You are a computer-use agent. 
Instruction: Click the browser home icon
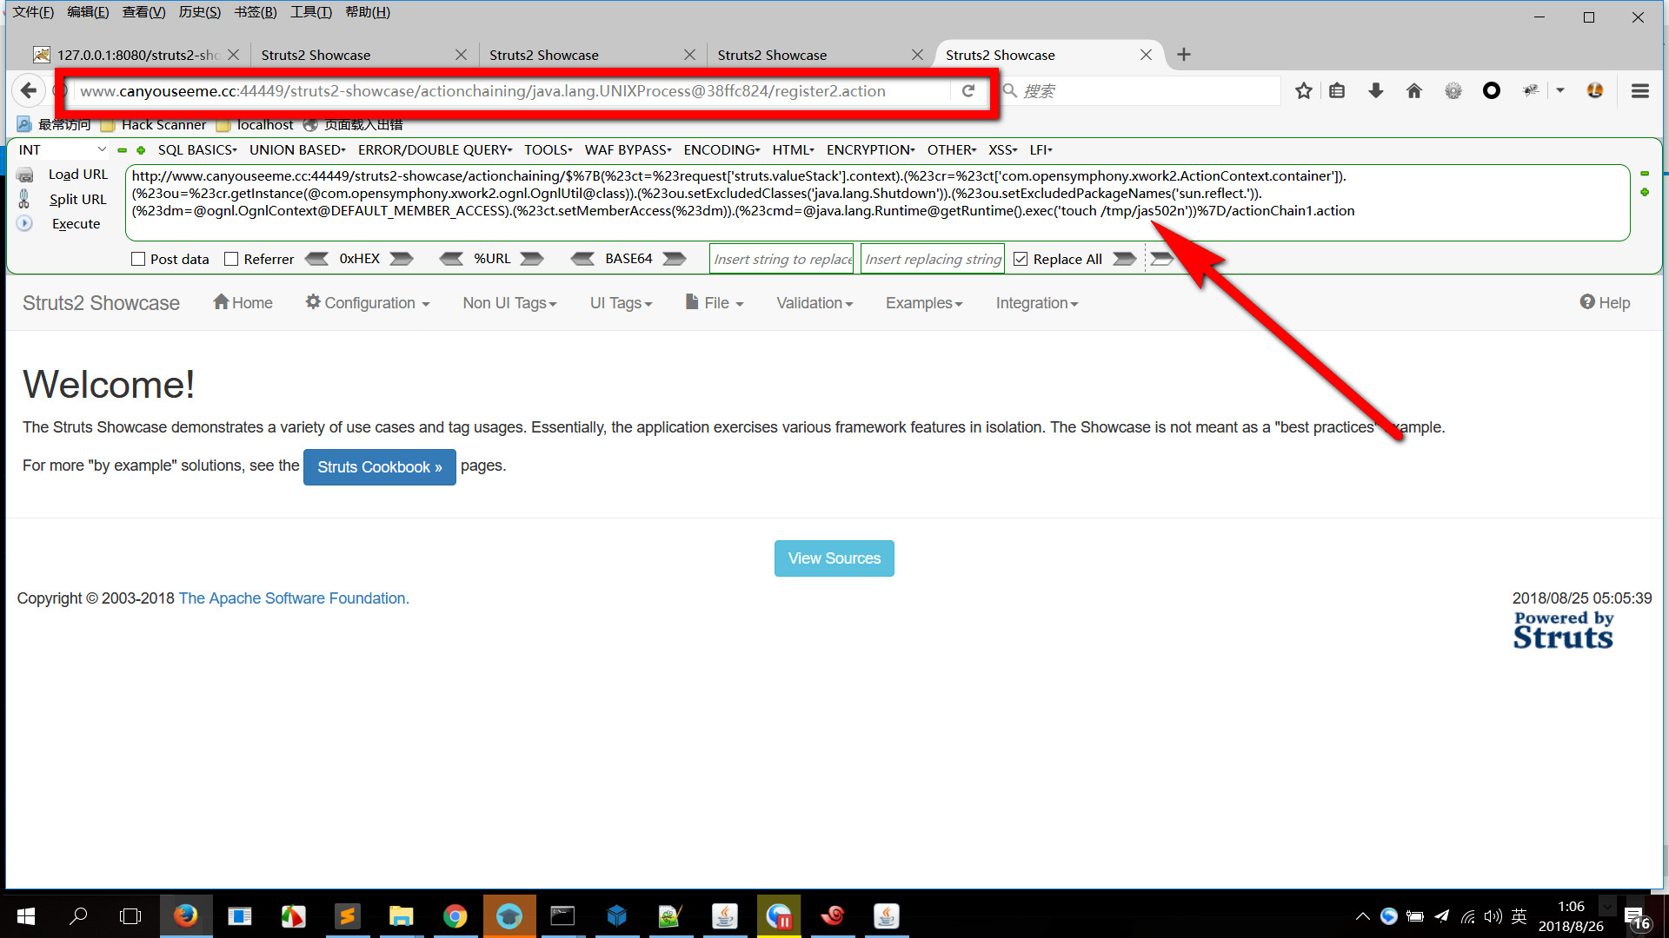pyautogui.click(x=1413, y=91)
